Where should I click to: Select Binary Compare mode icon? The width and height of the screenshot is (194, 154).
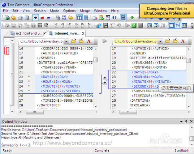[x=64, y=18]
